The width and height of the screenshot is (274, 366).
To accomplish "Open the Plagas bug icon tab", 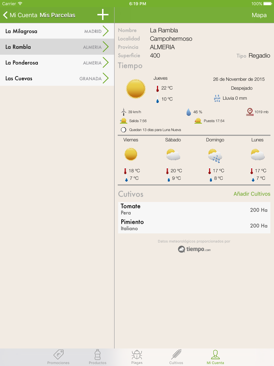I will (137, 357).
